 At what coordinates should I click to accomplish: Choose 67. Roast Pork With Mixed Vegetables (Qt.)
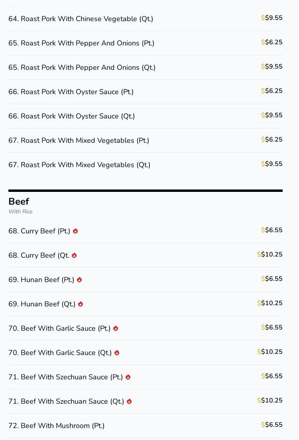pos(79,165)
